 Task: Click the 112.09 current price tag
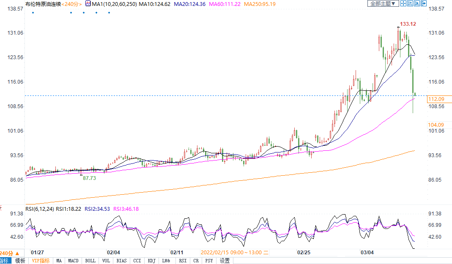436,99
